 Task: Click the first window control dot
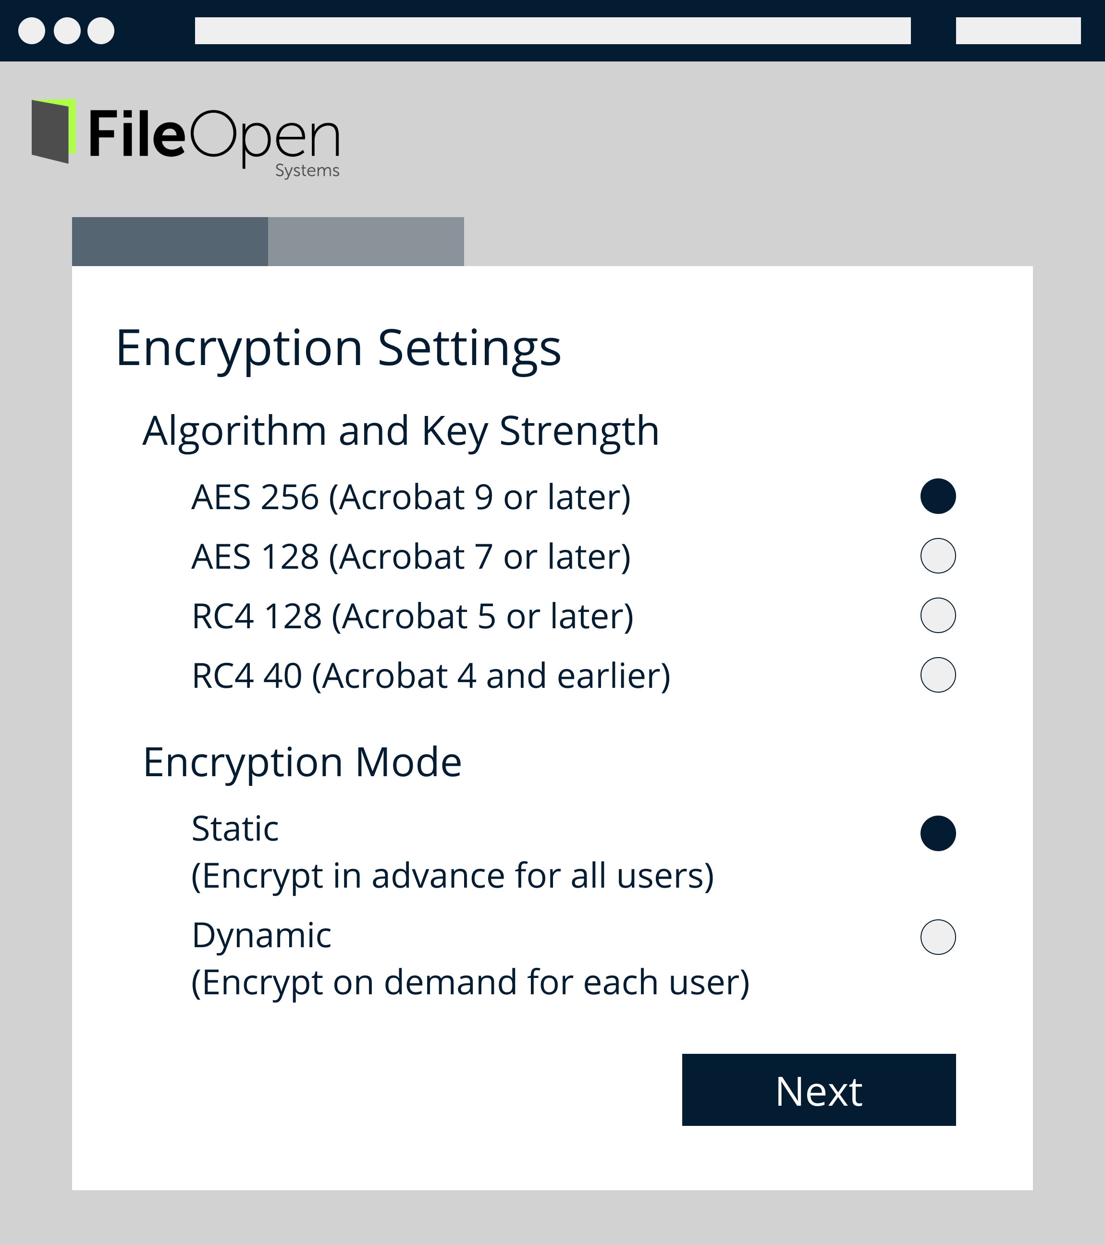point(32,31)
